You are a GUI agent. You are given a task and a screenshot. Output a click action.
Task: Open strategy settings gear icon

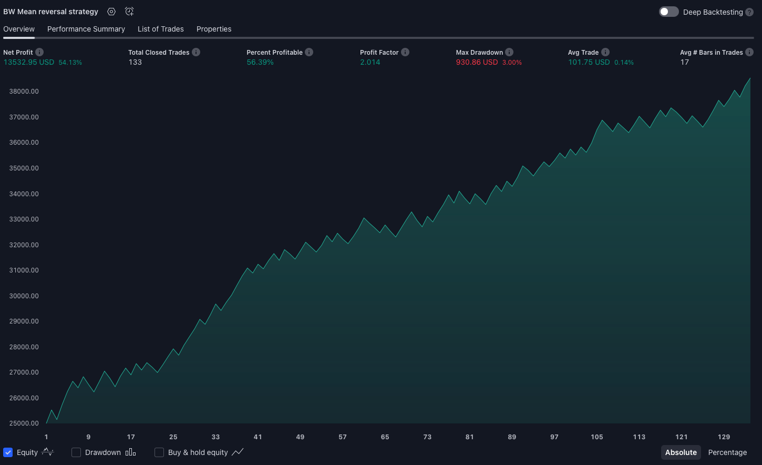(111, 12)
